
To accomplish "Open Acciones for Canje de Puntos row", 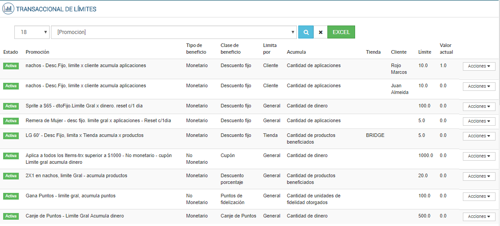I will tap(479, 217).
